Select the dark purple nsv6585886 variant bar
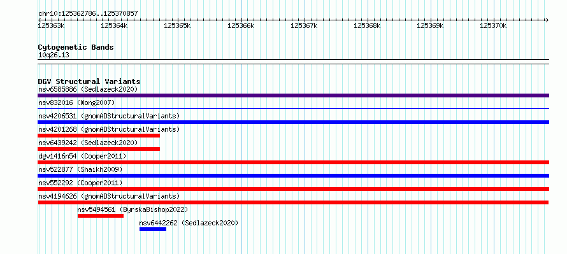567x254 pixels. (293, 95)
